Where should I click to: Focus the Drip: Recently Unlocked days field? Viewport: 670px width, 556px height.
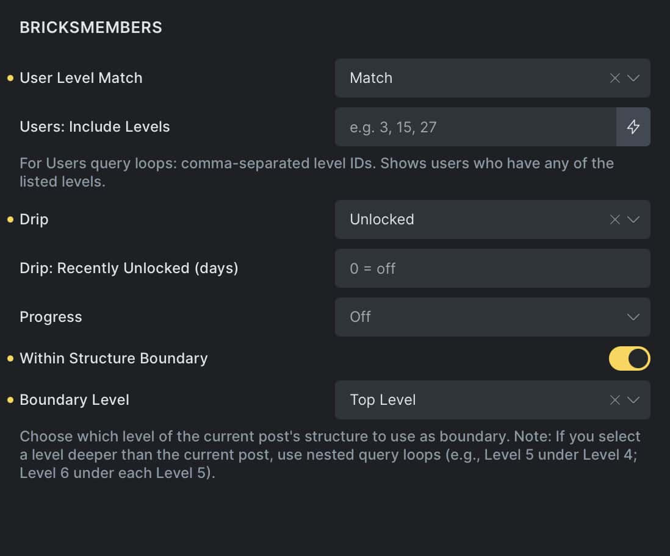[492, 268]
